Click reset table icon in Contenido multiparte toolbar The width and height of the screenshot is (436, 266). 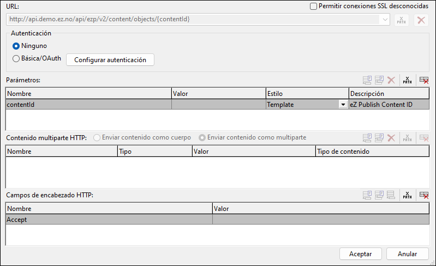click(424, 138)
